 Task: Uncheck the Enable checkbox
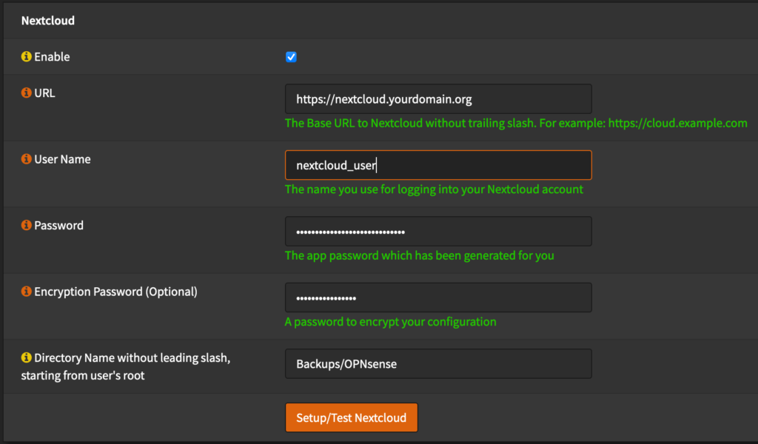coord(291,58)
